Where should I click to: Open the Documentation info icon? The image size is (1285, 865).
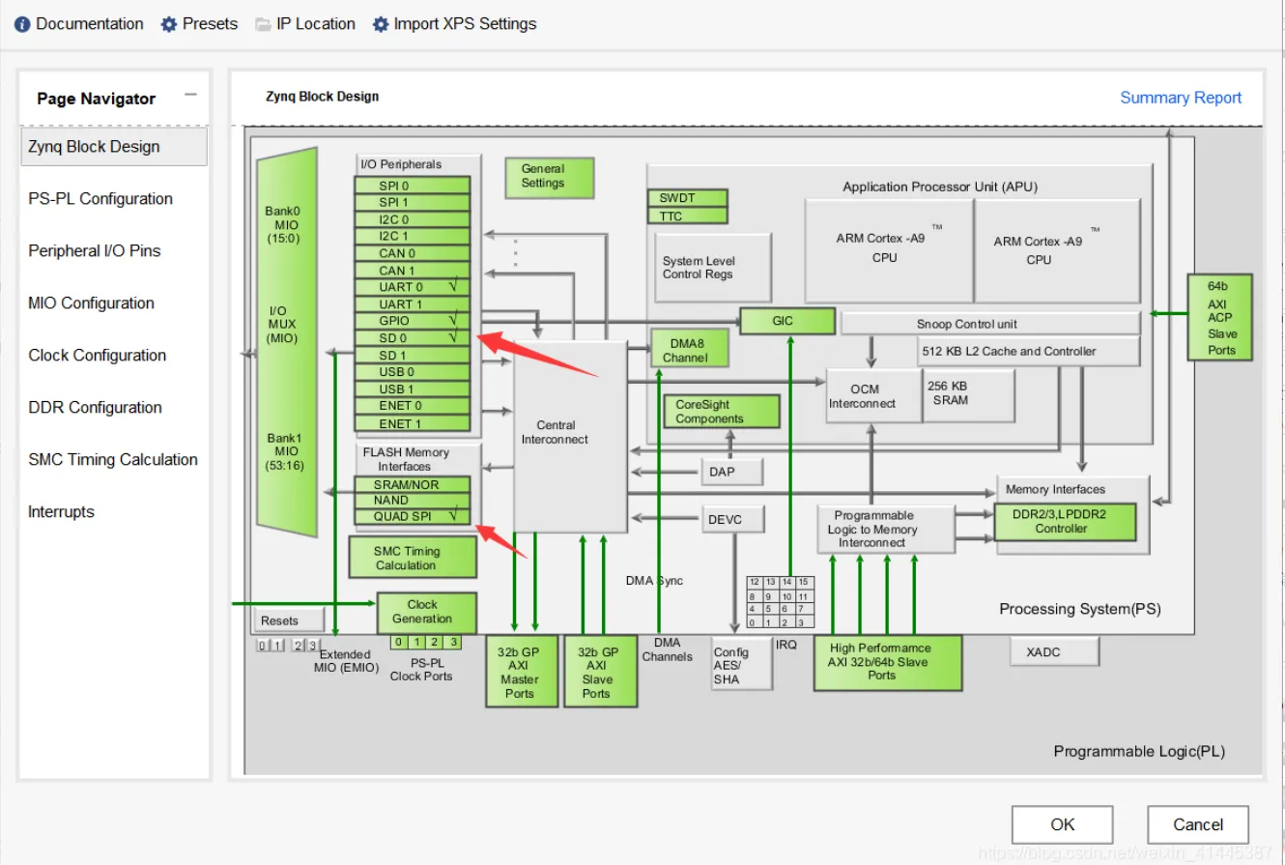22,24
